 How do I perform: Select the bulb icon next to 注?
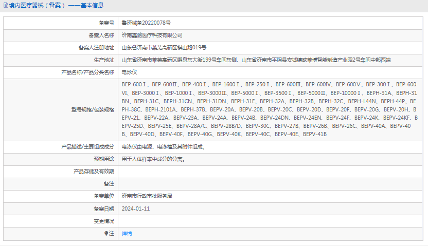(106, 234)
